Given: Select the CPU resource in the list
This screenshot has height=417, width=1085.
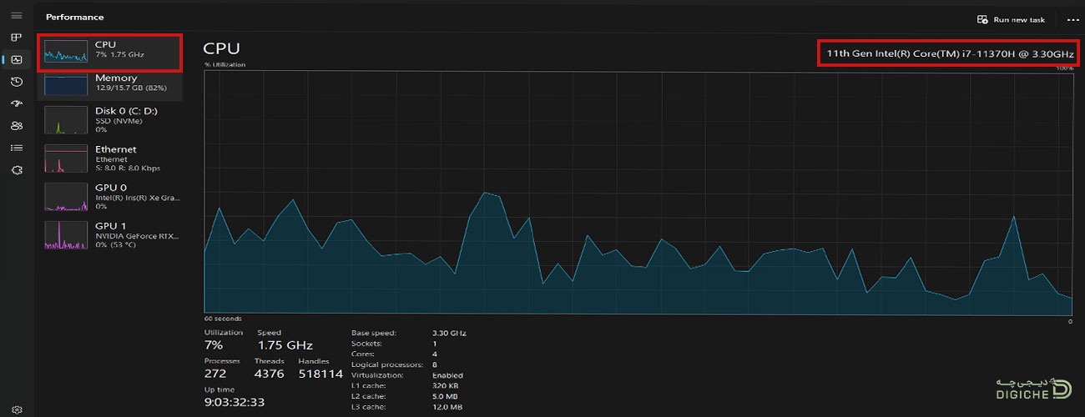Looking at the screenshot, I should pyautogui.click(x=109, y=53).
